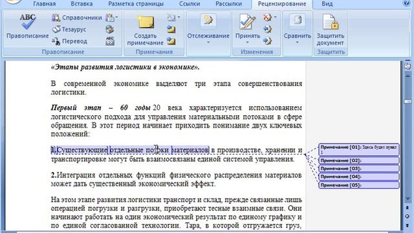Go to next change arrow icon

pyautogui.click(x=267, y=41)
